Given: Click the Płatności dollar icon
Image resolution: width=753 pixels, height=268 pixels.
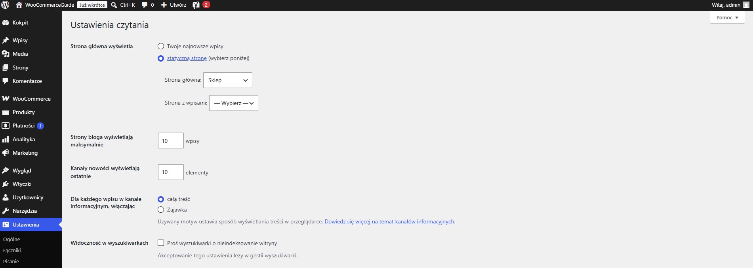Looking at the screenshot, I should (6, 126).
